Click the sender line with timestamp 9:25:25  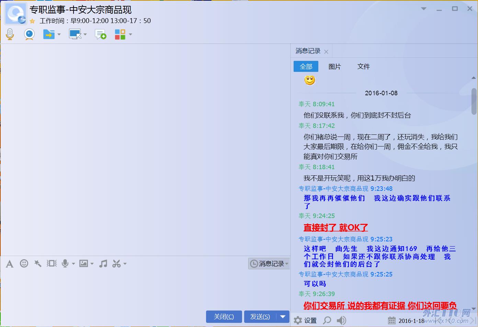coord(345,274)
